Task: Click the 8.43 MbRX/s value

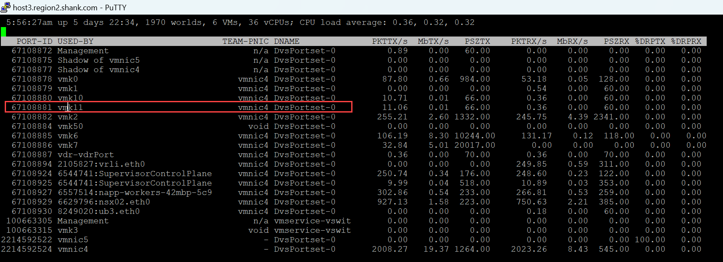Action: pos(578,249)
